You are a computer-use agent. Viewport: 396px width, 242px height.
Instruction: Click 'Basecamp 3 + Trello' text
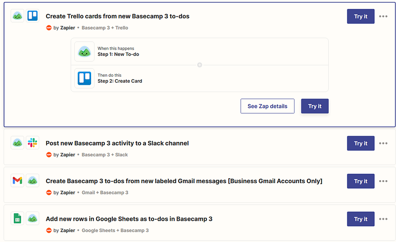click(x=105, y=28)
